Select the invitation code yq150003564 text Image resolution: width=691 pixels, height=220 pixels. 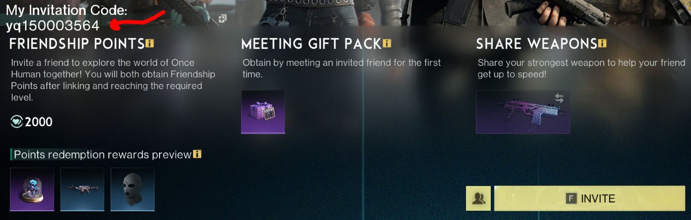53,25
